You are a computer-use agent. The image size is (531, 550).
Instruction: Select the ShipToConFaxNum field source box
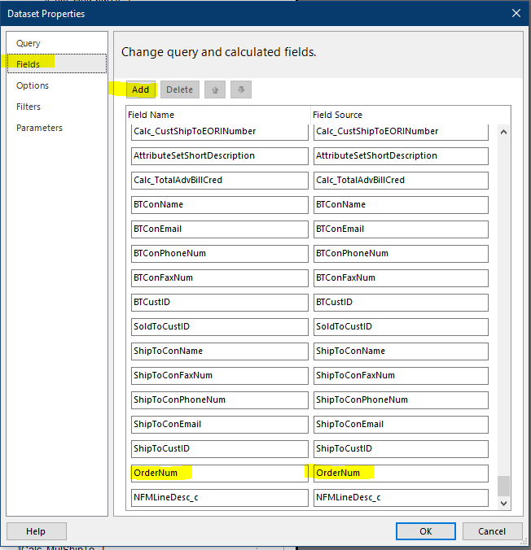click(x=401, y=376)
